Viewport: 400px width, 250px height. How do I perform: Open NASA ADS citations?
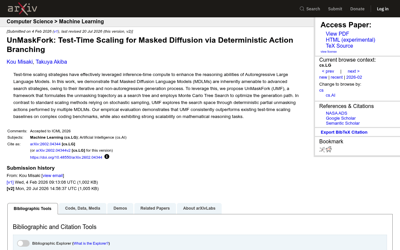pyautogui.click(x=337, y=113)
